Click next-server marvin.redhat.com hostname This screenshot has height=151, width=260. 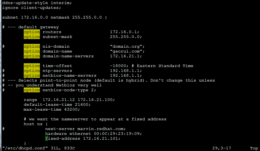(102, 129)
